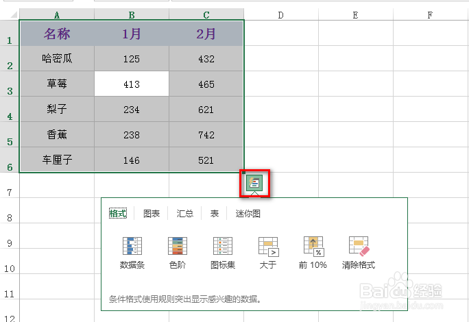
Task: Select row 4 header
Action: (x=10, y=110)
